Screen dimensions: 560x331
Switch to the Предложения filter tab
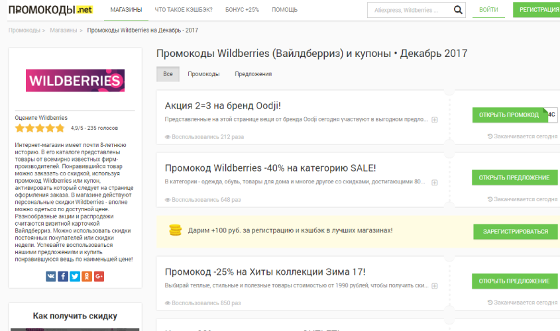(x=253, y=74)
